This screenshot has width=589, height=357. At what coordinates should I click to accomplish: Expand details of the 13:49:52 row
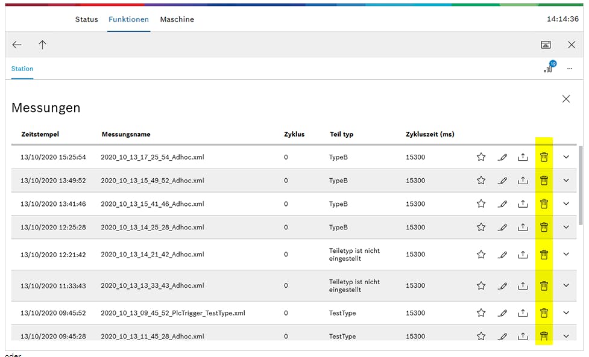tap(566, 181)
